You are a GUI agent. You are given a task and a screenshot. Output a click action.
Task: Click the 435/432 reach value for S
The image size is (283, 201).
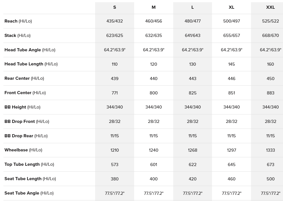(115, 21)
